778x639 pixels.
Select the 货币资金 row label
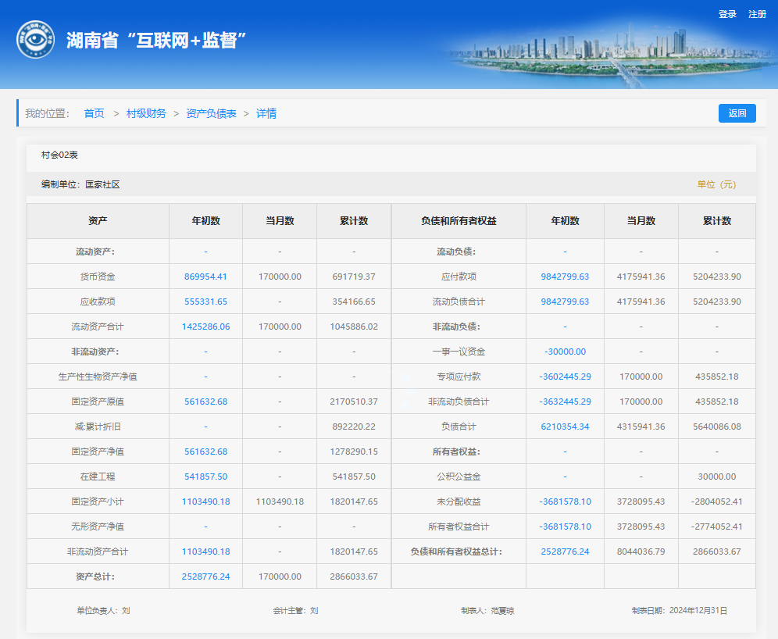pos(97,277)
